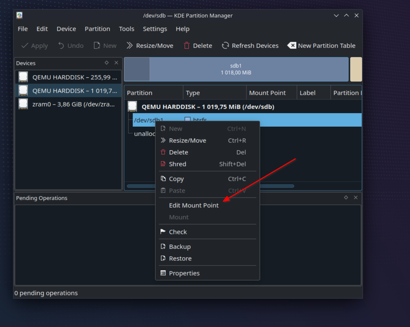Viewport: 410px width, 327px height.
Task: Click the btrfs color square in sdb1 row
Action: coord(187,120)
